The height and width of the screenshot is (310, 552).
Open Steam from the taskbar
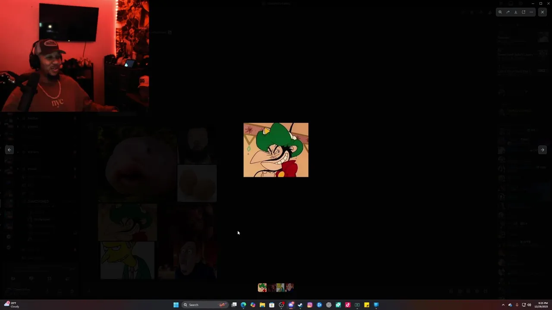coord(300,305)
